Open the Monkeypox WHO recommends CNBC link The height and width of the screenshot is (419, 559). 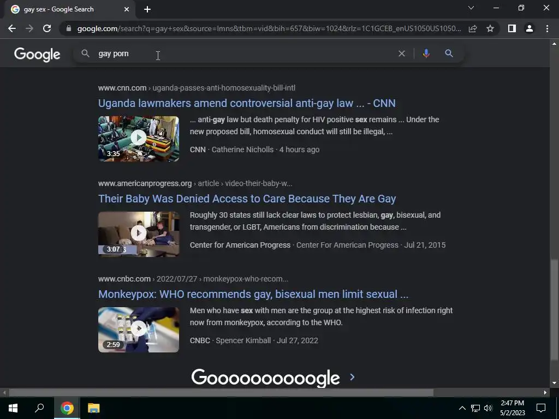253,294
